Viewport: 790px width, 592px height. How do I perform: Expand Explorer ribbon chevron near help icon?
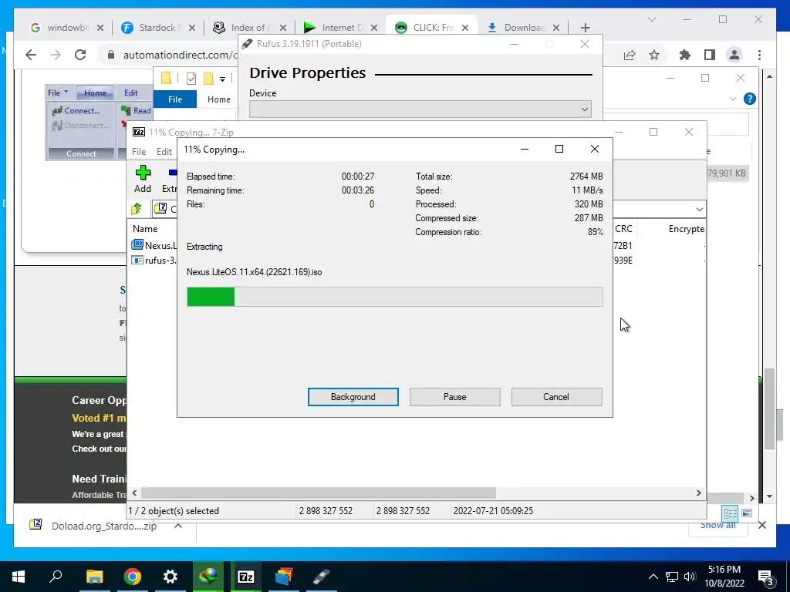[x=733, y=99]
